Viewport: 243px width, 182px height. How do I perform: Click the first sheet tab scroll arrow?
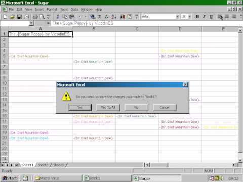[3, 165]
